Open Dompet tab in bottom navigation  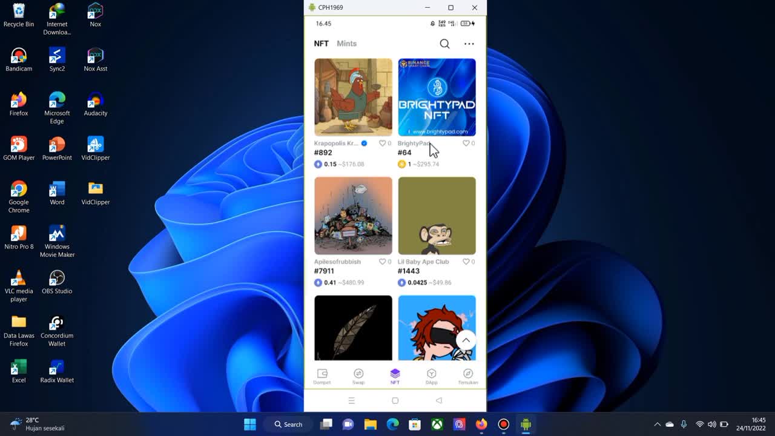coord(322,377)
